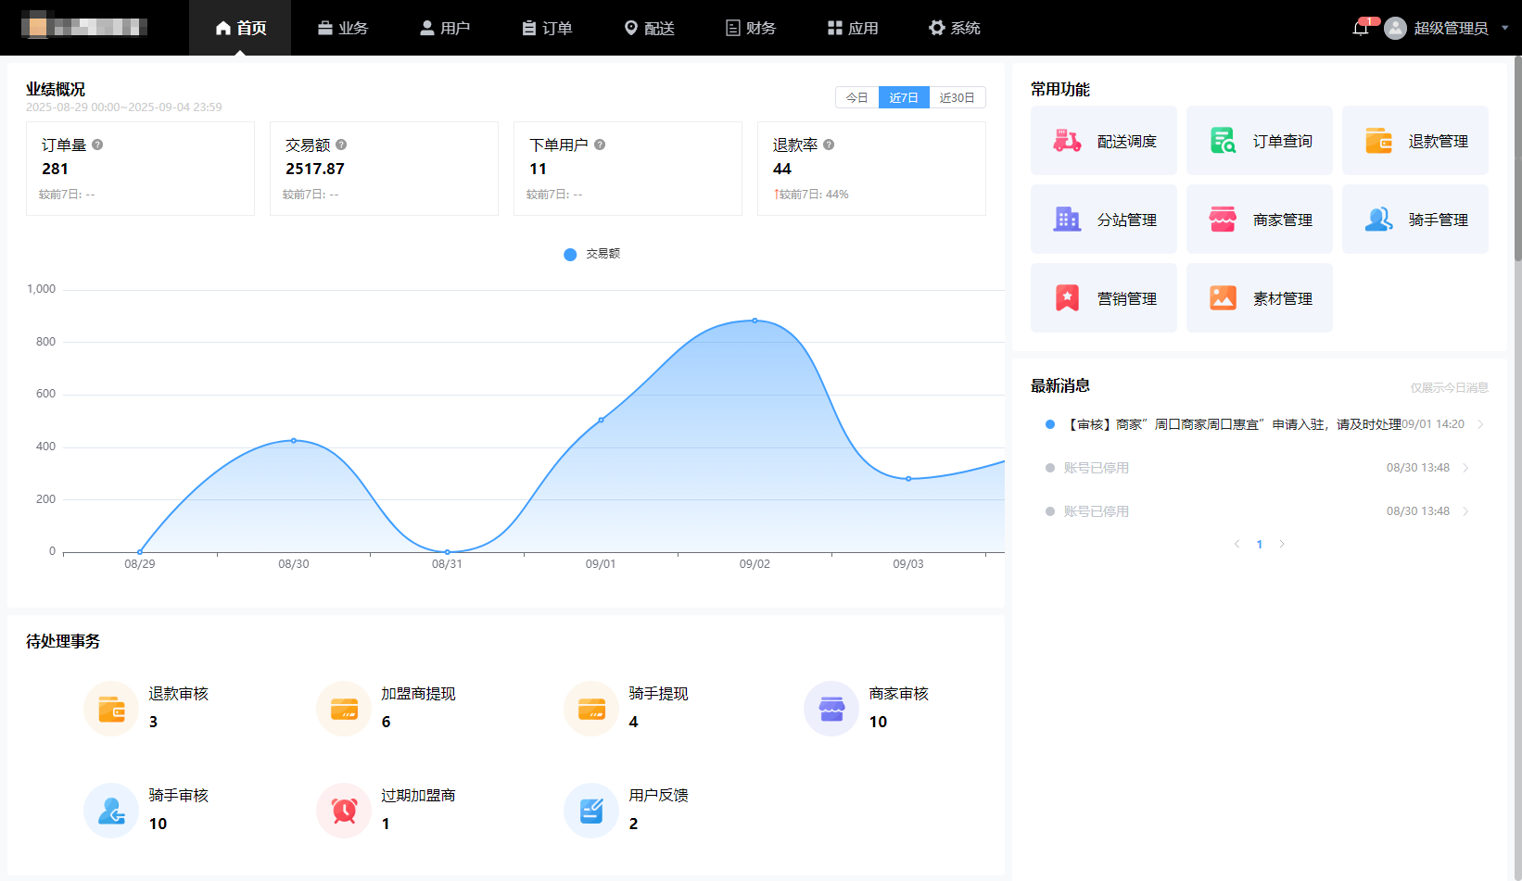Expand the 超级管理员 account dropdown
Screen dimensions: 1522x881
[x=1504, y=28]
